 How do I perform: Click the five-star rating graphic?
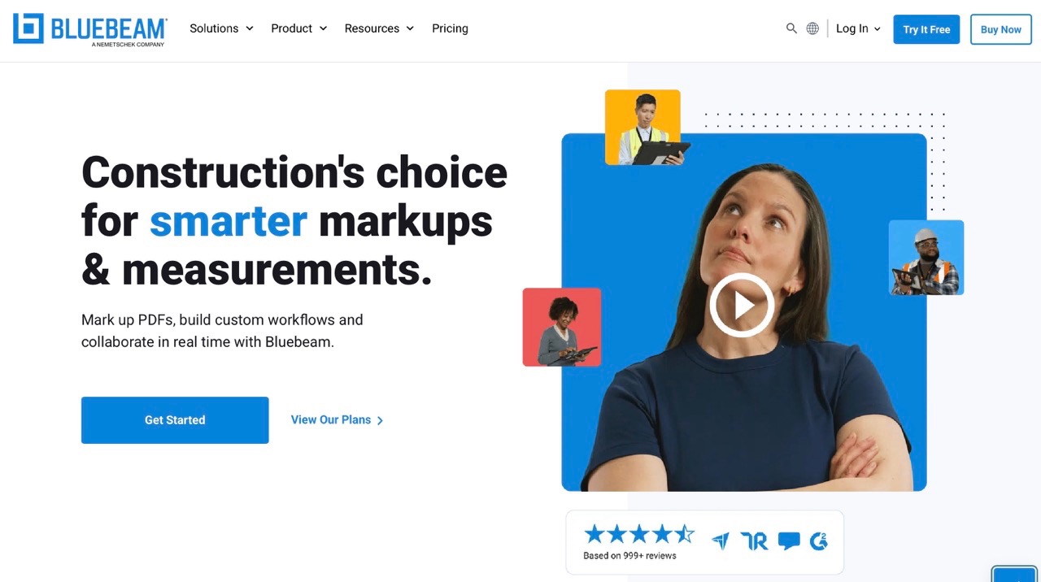(639, 534)
